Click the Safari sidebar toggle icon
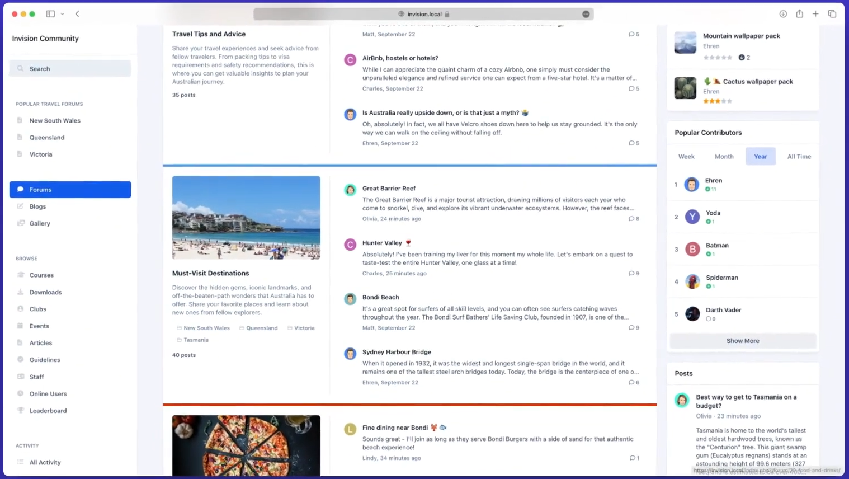 click(x=50, y=14)
